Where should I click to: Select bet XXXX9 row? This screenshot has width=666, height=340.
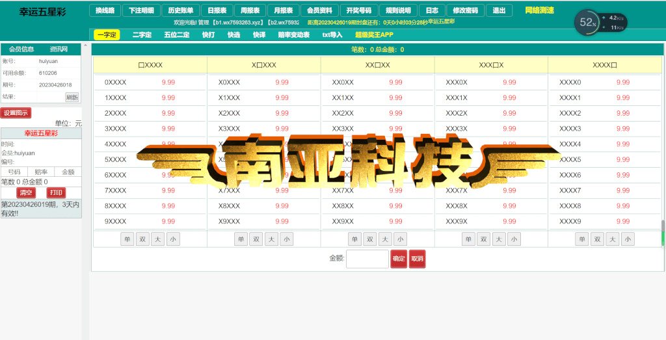(605, 221)
